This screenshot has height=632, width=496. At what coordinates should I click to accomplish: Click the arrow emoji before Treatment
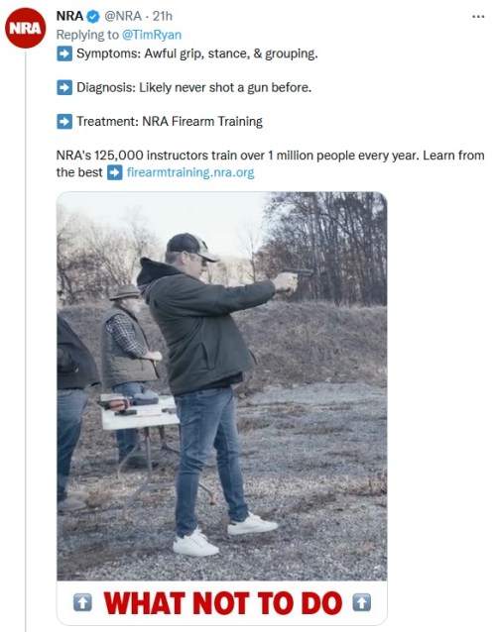point(64,121)
